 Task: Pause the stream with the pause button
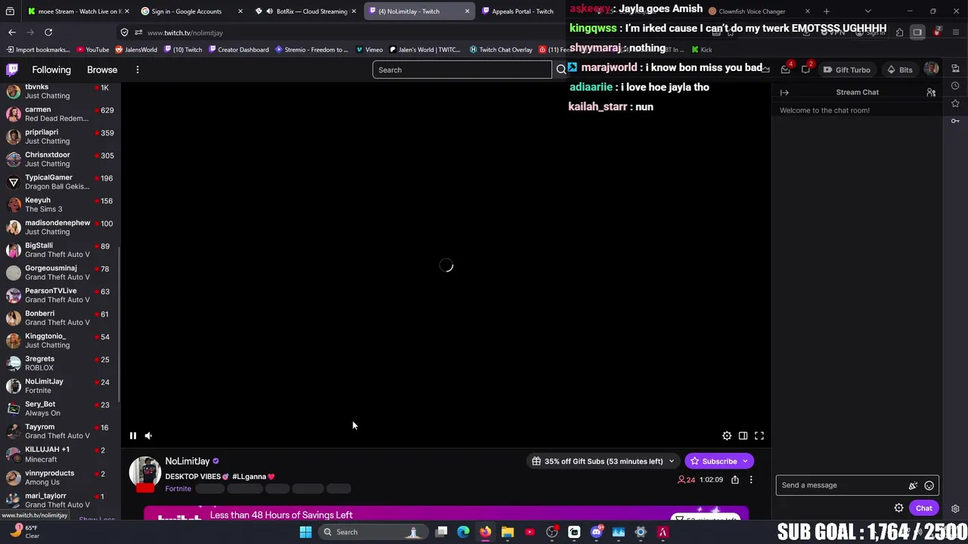tap(132, 435)
